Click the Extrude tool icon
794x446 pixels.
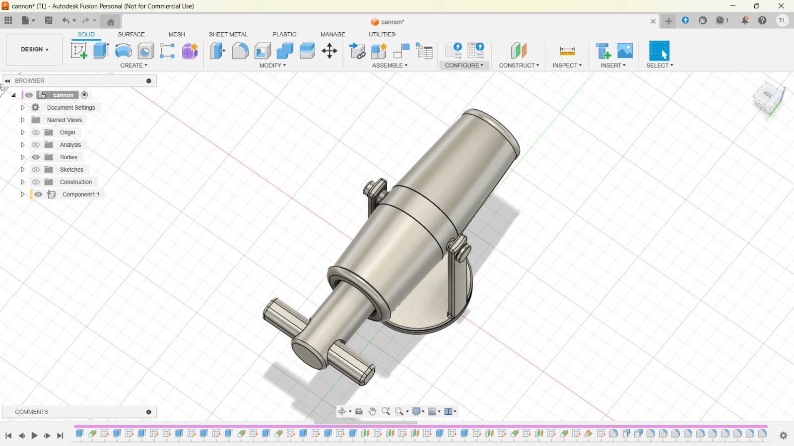pyautogui.click(x=101, y=51)
